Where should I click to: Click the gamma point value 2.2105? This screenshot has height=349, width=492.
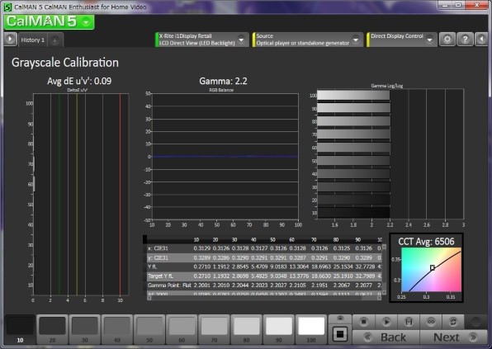pyautogui.click(x=297, y=285)
